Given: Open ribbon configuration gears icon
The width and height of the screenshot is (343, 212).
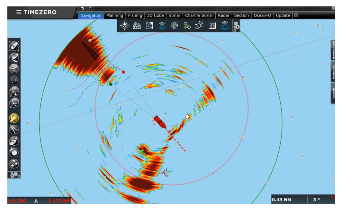Looking at the screenshot, I should pyautogui.click(x=236, y=26).
